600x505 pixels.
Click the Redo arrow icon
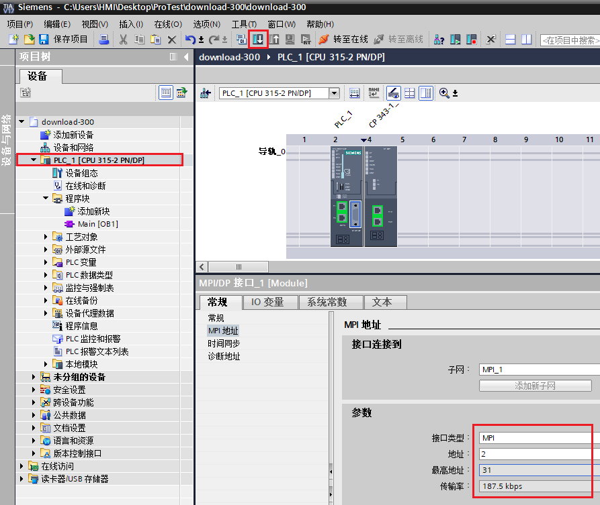pyautogui.click(x=214, y=40)
